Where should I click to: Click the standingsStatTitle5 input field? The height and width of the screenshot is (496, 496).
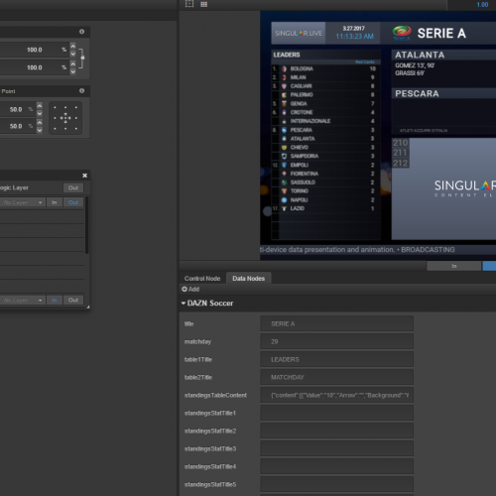tap(336, 484)
